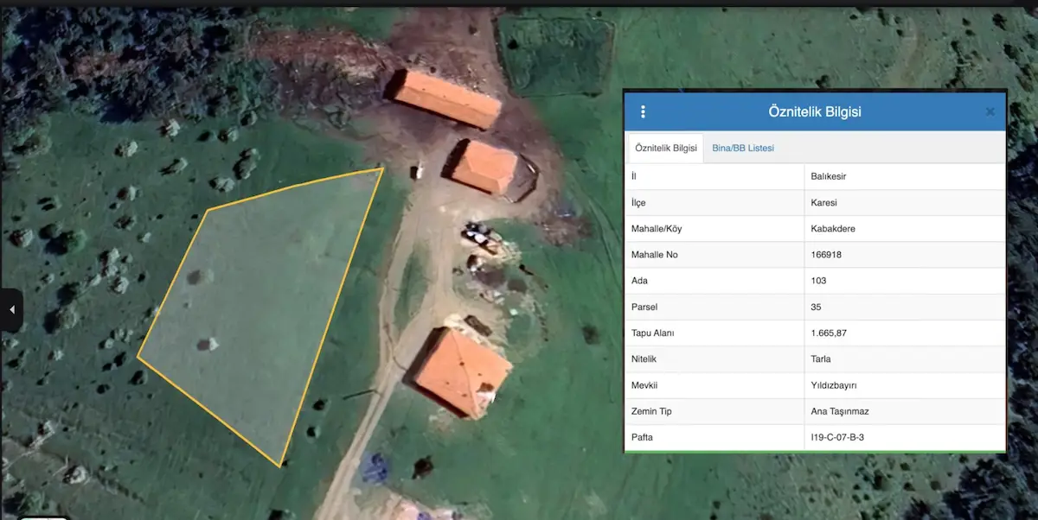This screenshot has width=1038, height=520.
Task: Click the Mevkii field label
Action: [x=644, y=385]
